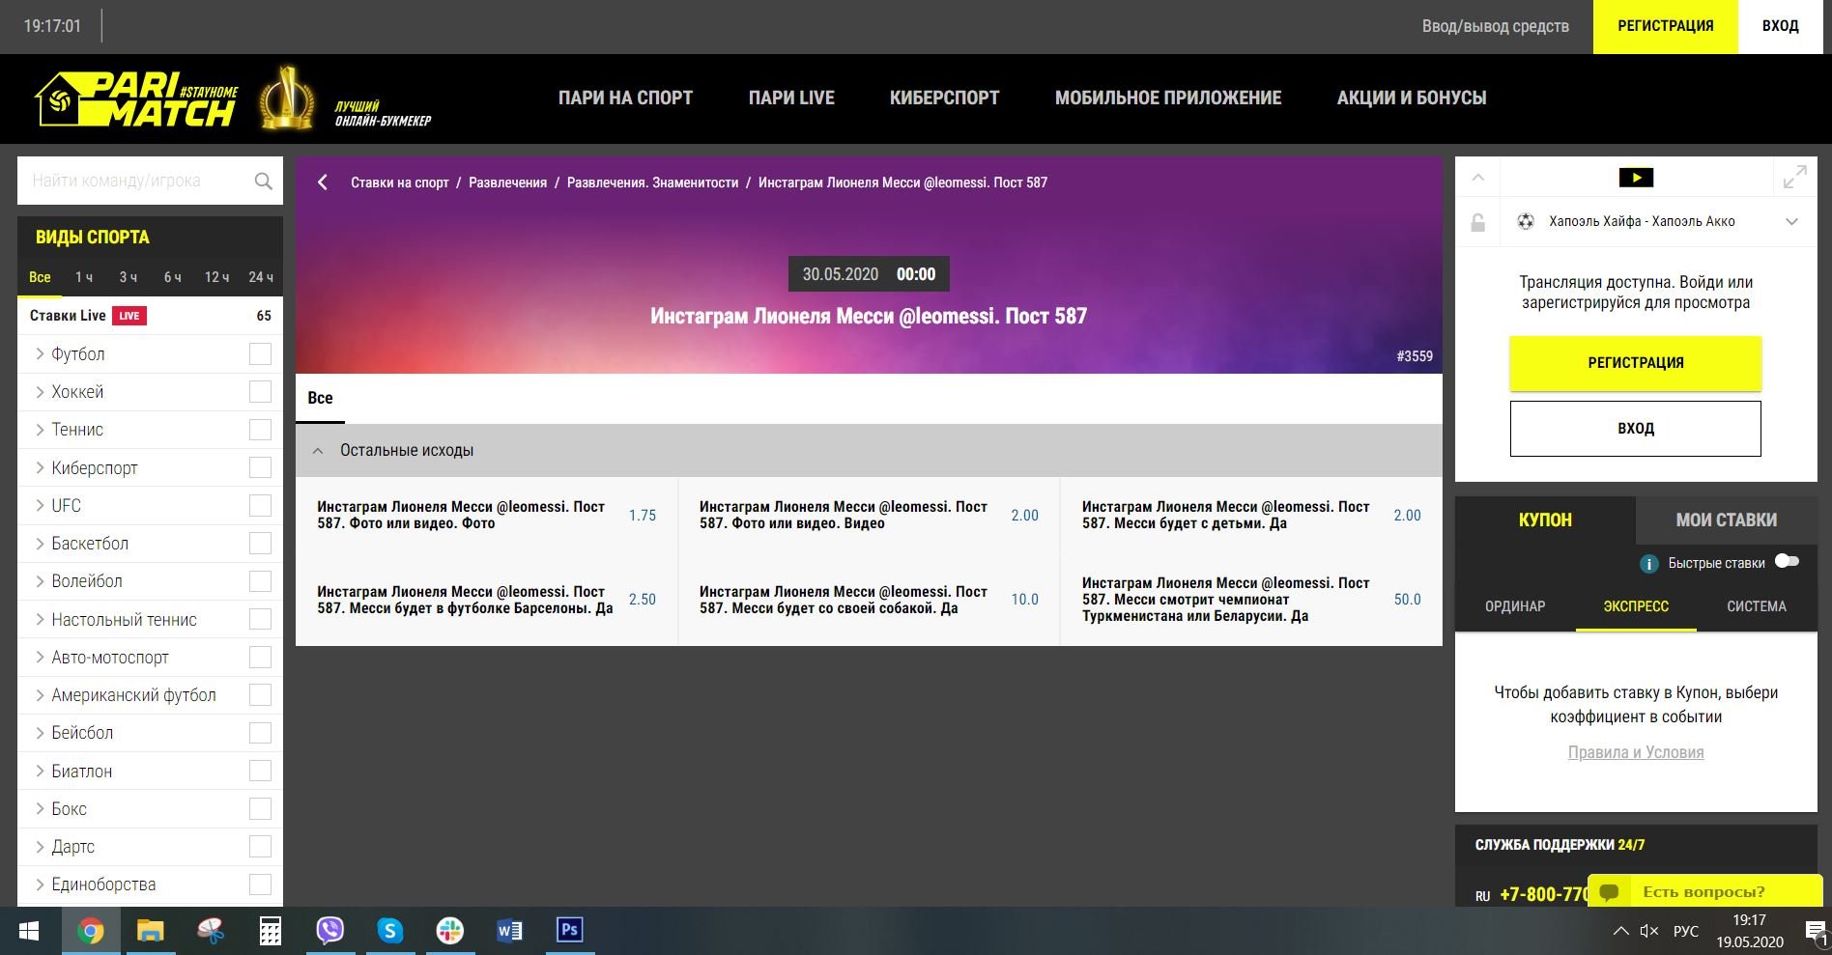
Task: Click the search magnifier icon
Action: pyautogui.click(x=263, y=182)
